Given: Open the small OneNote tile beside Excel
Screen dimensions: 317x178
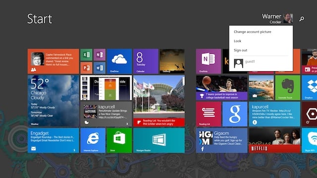Looking at the screenshot, I should pyautogui.click(x=100, y=55).
